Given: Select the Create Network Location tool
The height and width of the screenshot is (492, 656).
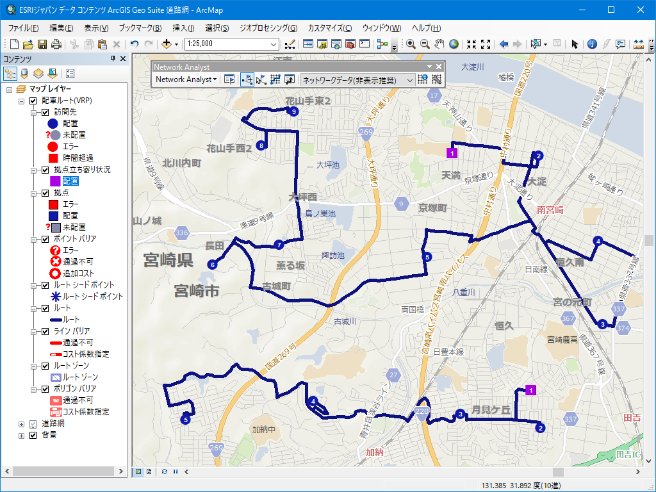Looking at the screenshot, I should pyautogui.click(x=247, y=79).
